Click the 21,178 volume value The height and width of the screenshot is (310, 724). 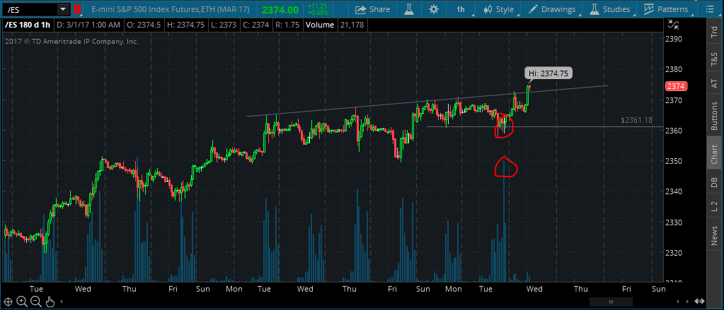(x=352, y=25)
